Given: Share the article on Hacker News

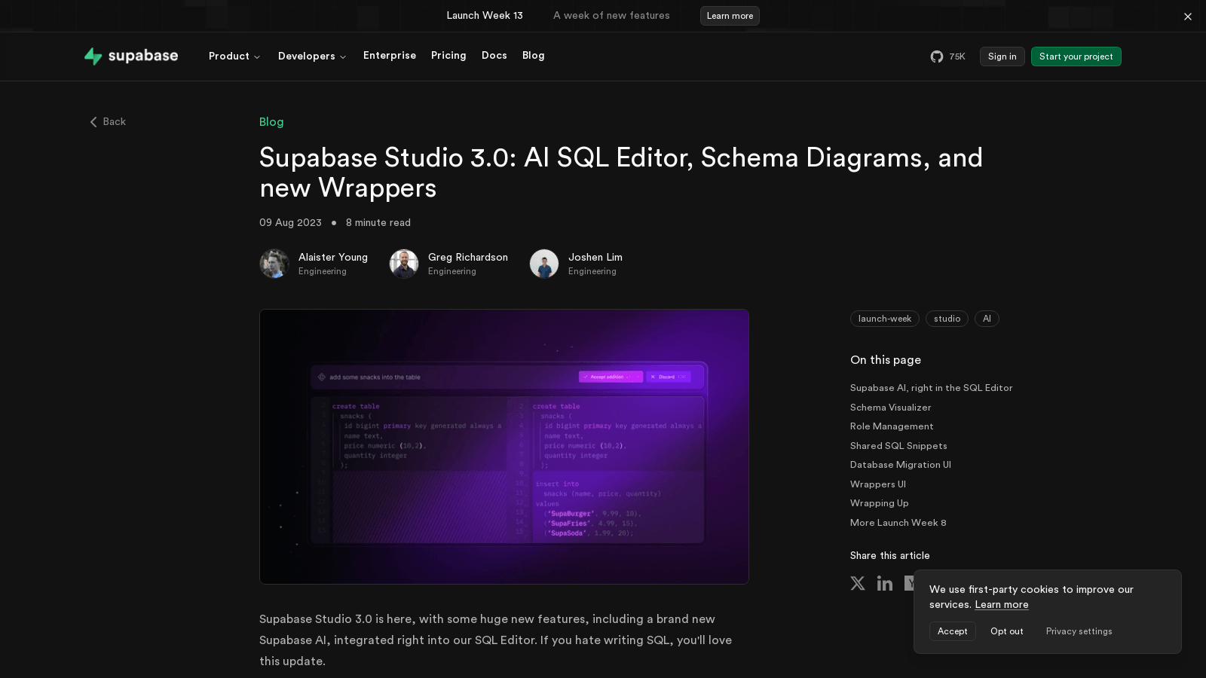Looking at the screenshot, I should point(911,583).
